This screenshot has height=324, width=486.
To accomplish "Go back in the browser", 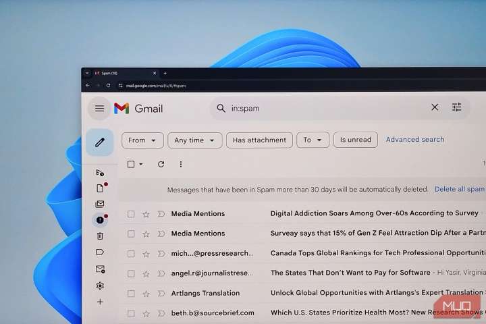I will click(88, 85).
